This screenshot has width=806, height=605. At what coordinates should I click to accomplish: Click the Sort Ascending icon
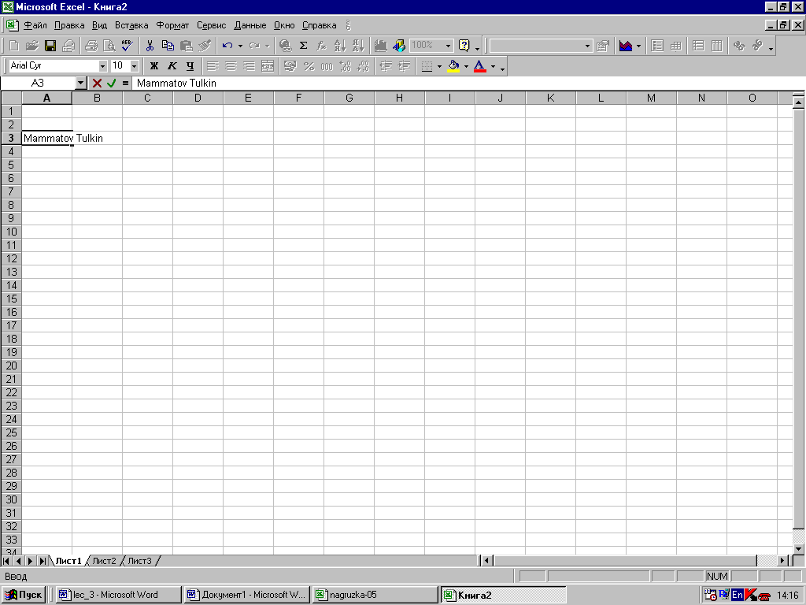point(340,46)
